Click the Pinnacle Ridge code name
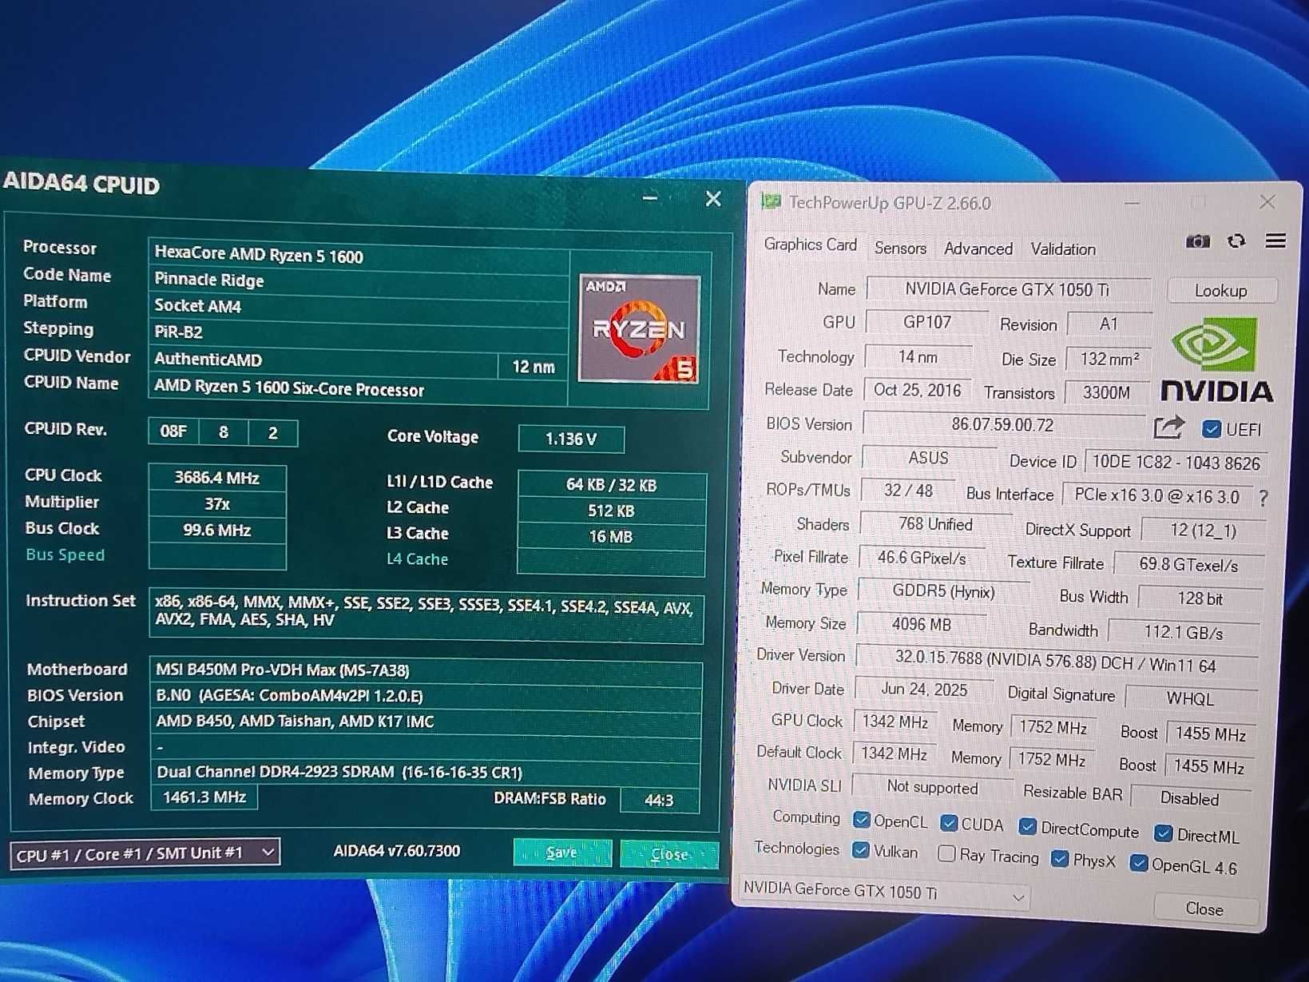1309x982 pixels. 209,280
